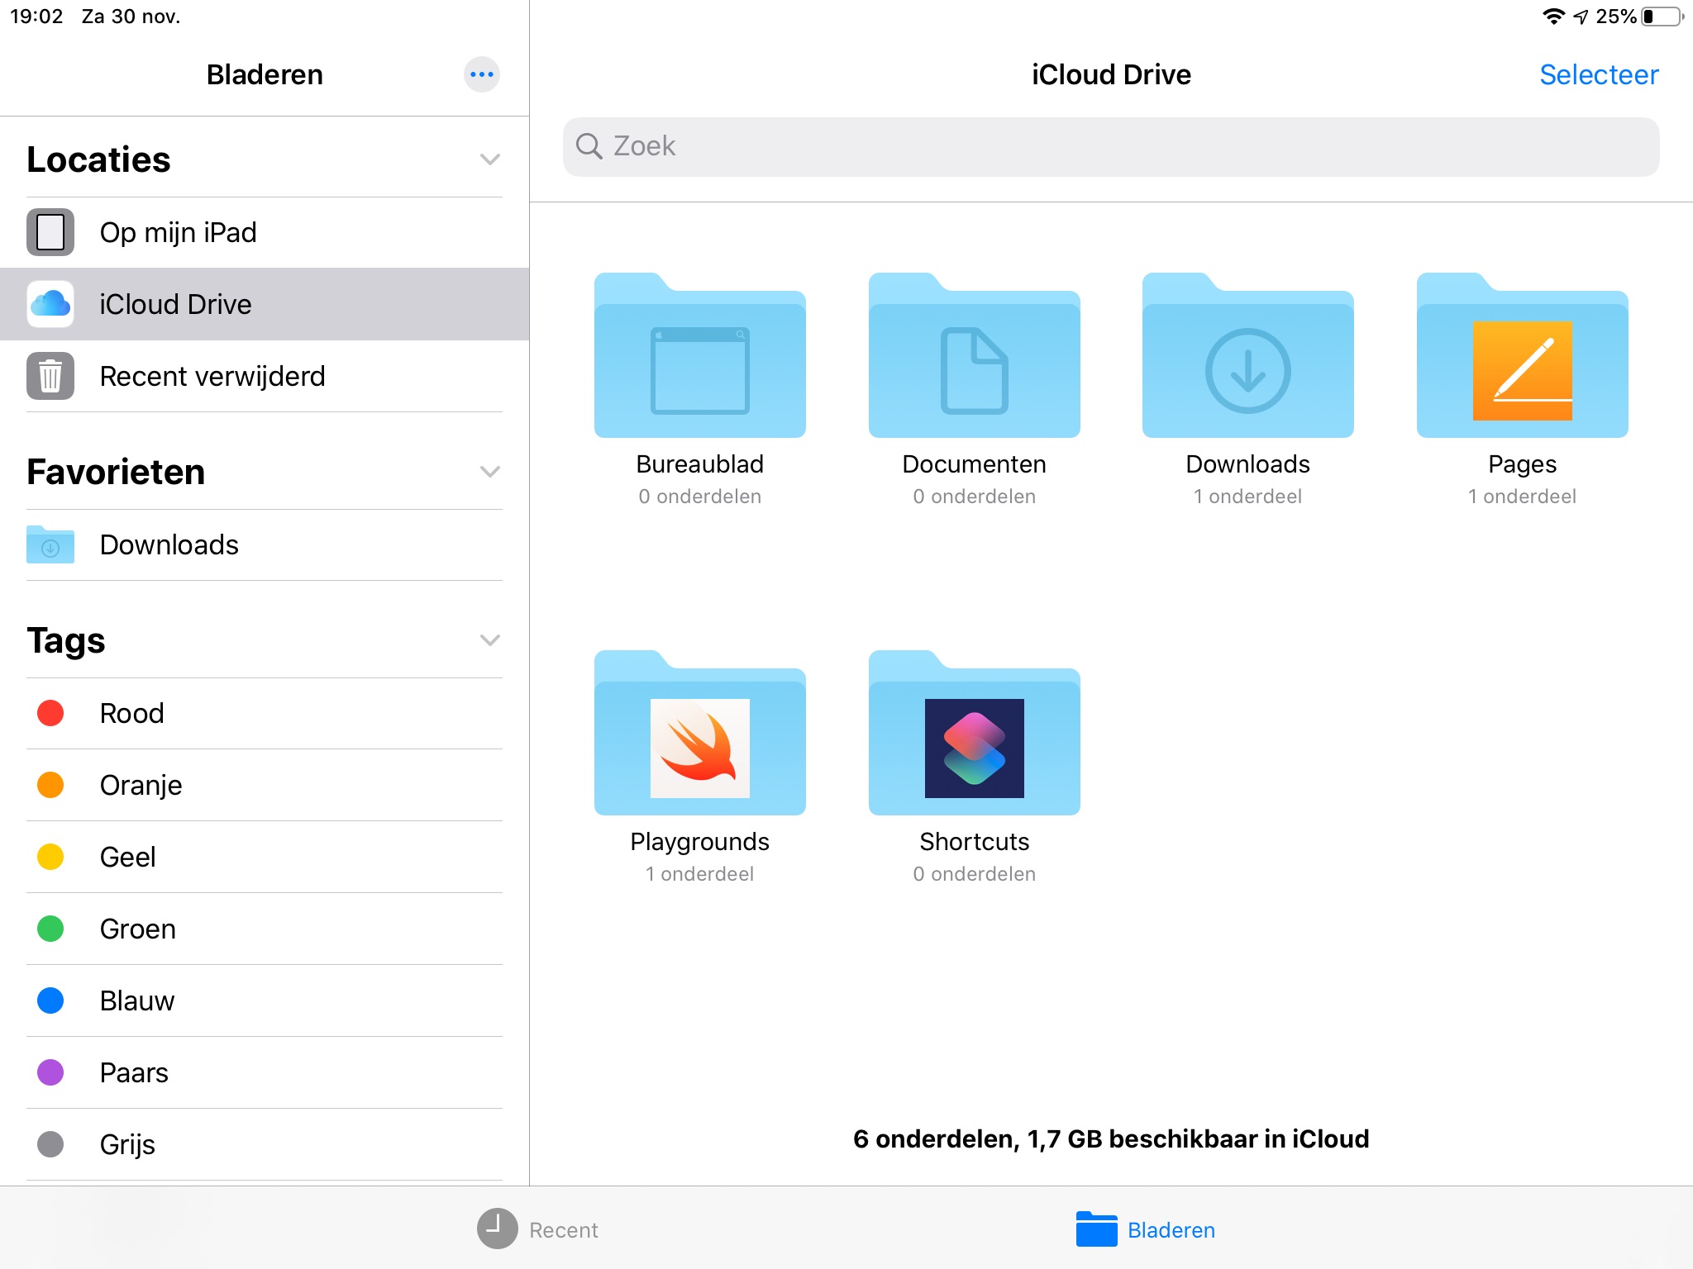Collapse the Favorieten section
This screenshot has width=1693, height=1269.
click(x=489, y=472)
